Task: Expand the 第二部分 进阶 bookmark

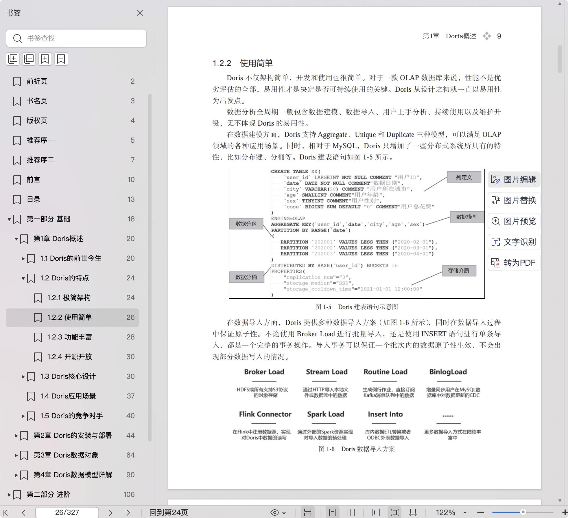Action: [9, 495]
